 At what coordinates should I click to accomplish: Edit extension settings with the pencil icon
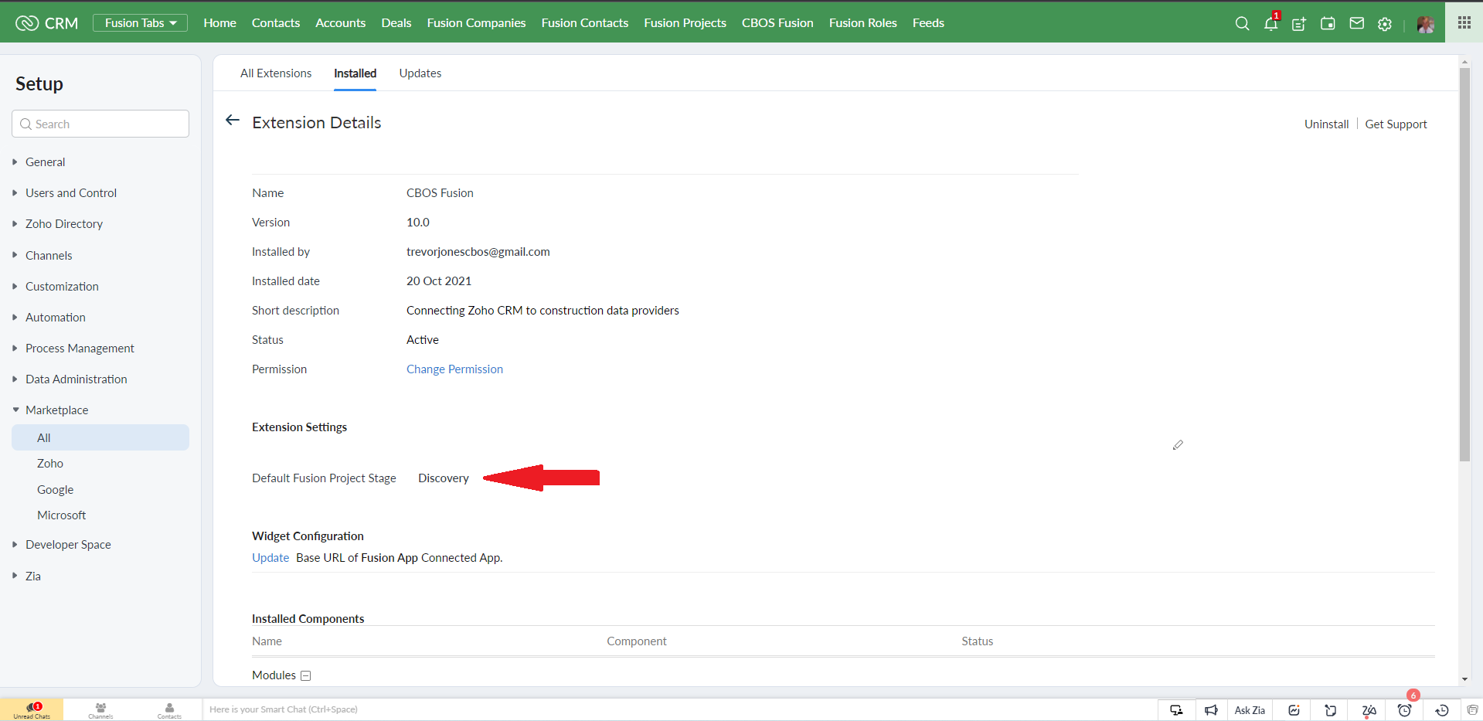pyautogui.click(x=1178, y=445)
